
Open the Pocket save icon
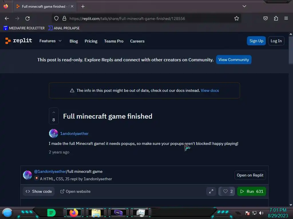[x=265, y=19]
